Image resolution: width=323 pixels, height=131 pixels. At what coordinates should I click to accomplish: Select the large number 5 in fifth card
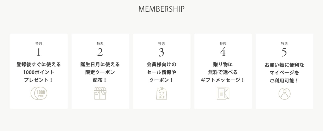click(284, 53)
